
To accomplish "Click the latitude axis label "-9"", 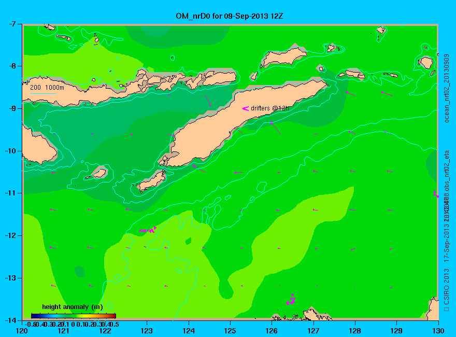I will click(x=11, y=108).
